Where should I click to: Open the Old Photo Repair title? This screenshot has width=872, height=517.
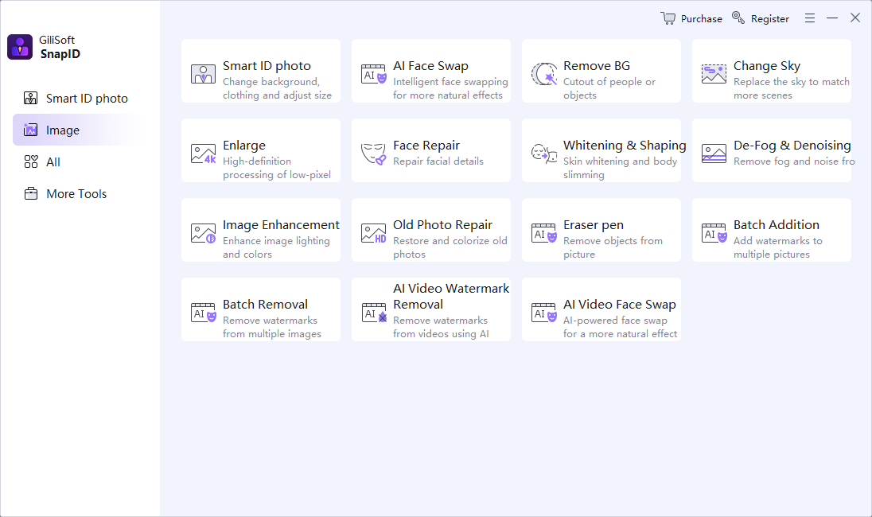point(442,224)
